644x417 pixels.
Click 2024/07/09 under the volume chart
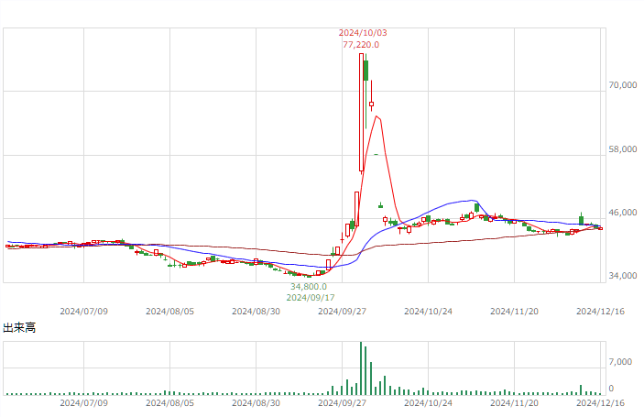coord(83,403)
